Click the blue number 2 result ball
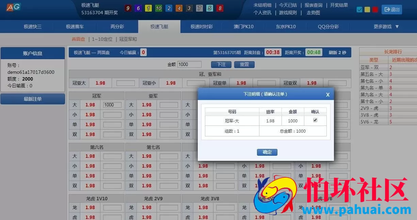 click(x=169, y=8)
